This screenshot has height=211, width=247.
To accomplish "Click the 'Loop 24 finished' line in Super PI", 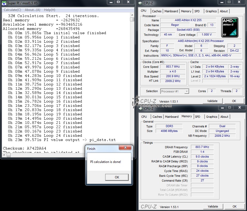I will point(45,135).
